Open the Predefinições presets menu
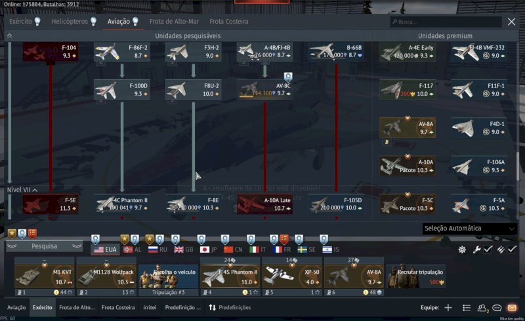The height and width of the screenshot is (321, 525). click(x=230, y=308)
